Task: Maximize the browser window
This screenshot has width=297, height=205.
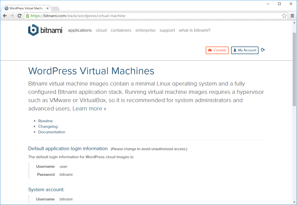Action: [279, 4]
